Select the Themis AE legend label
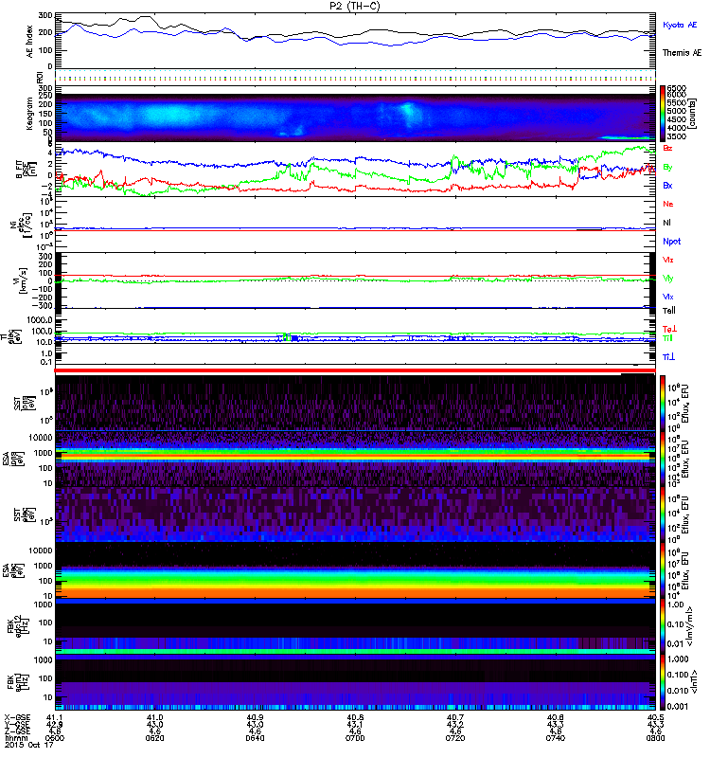 pyautogui.click(x=682, y=53)
